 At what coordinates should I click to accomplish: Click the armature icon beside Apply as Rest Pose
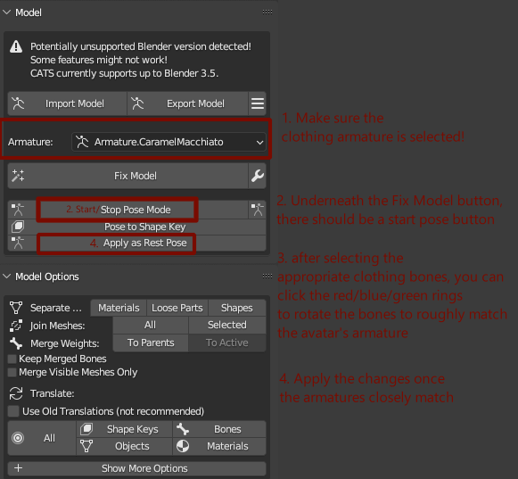click(18, 243)
